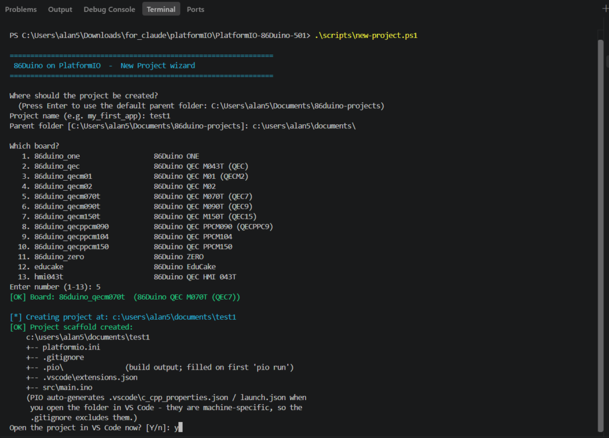Click the '+-- .vscode\extensions.json' entry
Screen dimensions: 609x438
[x=81, y=378]
